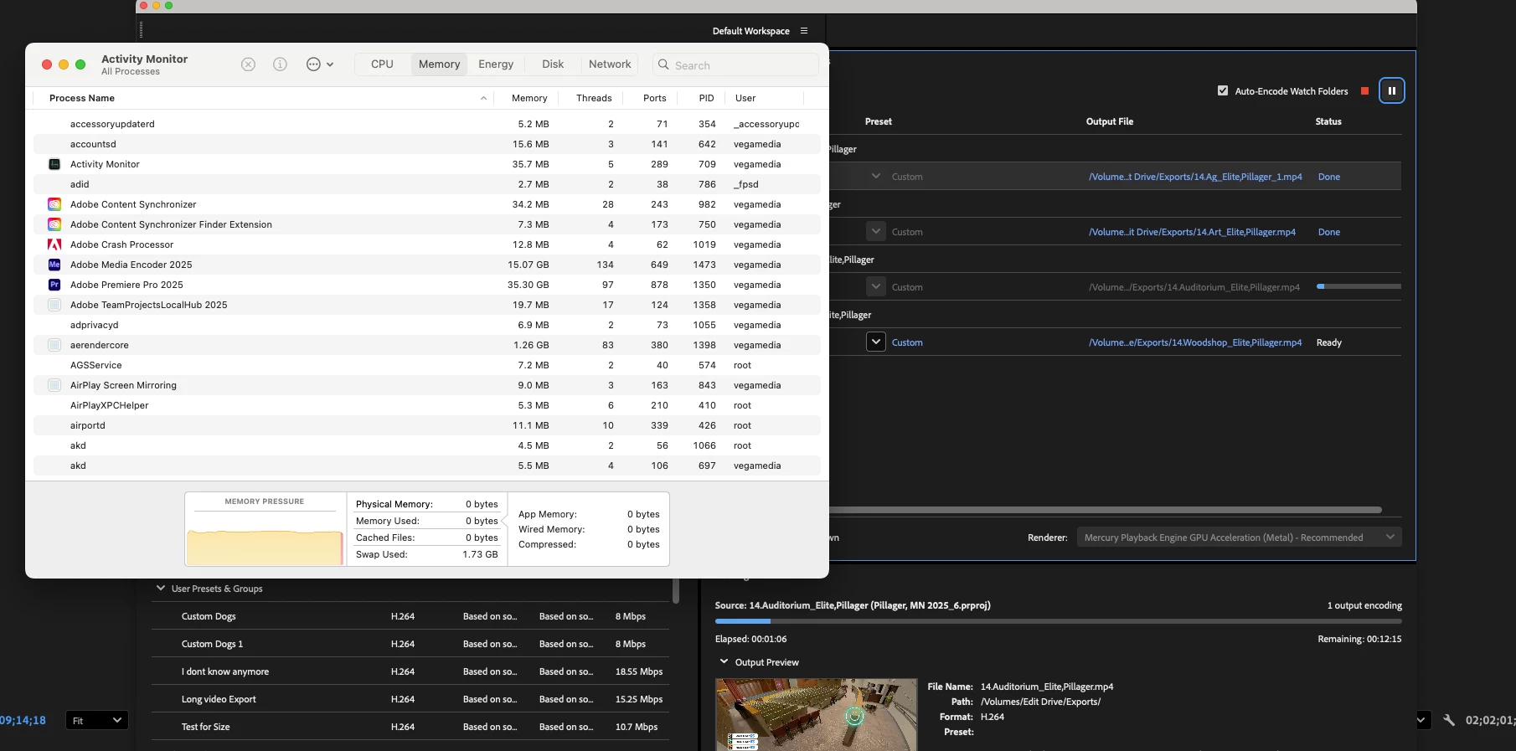Collapse the Output Preview section
This screenshot has height=751, width=1516.
coord(724,661)
